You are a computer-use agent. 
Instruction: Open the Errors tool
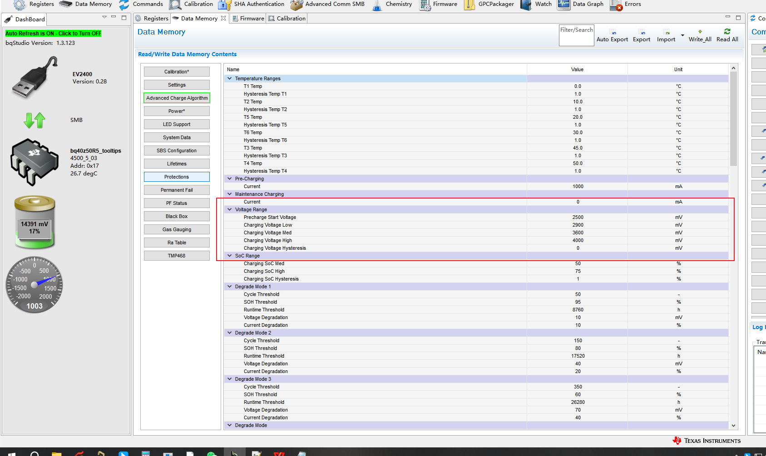pyautogui.click(x=625, y=5)
